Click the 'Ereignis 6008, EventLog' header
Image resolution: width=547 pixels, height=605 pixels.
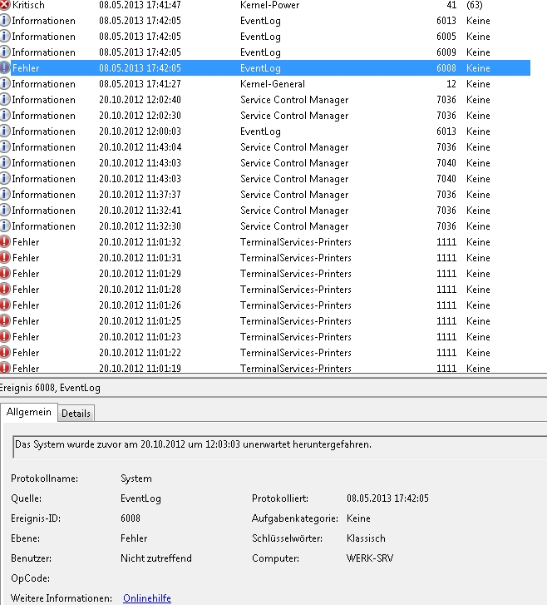tap(50, 388)
